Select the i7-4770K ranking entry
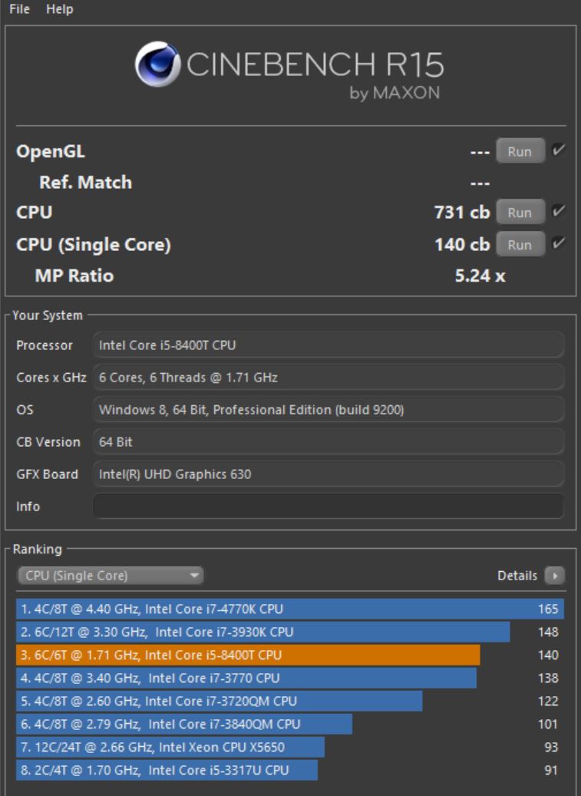This screenshot has width=581, height=796. (x=289, y=609)
